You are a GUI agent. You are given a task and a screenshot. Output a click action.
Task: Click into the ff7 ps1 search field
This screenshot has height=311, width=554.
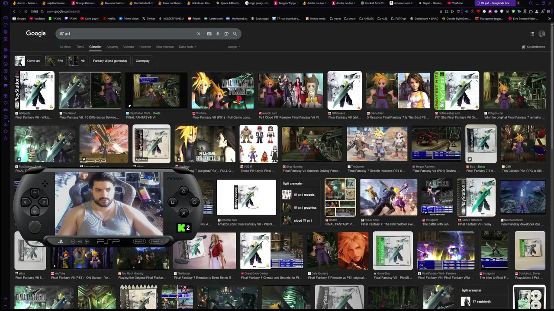click(126, 34)
